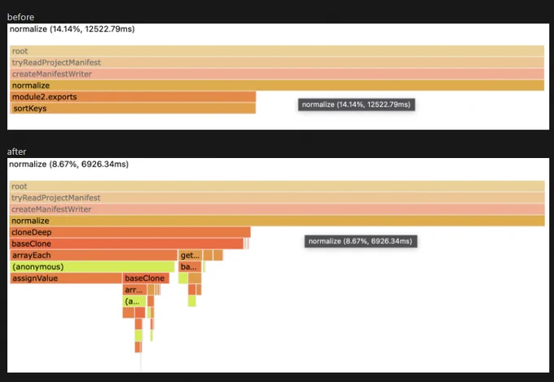The width and height of the screenshot is (554, 382).
Task: Click the sortKeys frame
Action: tap(133, 108)
